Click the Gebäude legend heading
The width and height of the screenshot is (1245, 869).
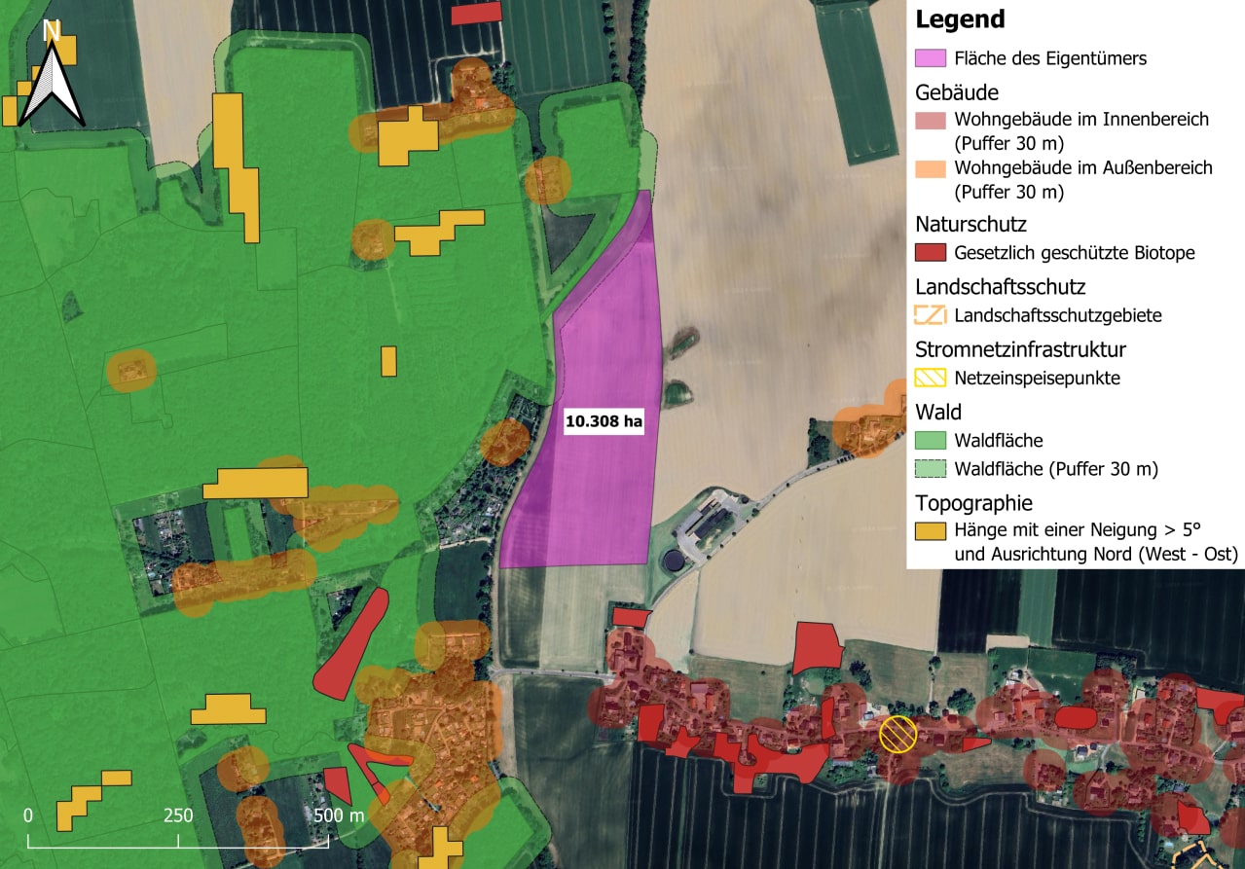click(957, 92)
